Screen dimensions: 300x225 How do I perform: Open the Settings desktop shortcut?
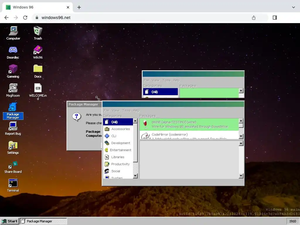coord(13,148)
